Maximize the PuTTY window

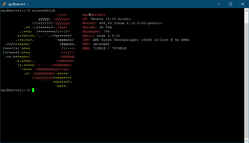click(x=231, y=4)
